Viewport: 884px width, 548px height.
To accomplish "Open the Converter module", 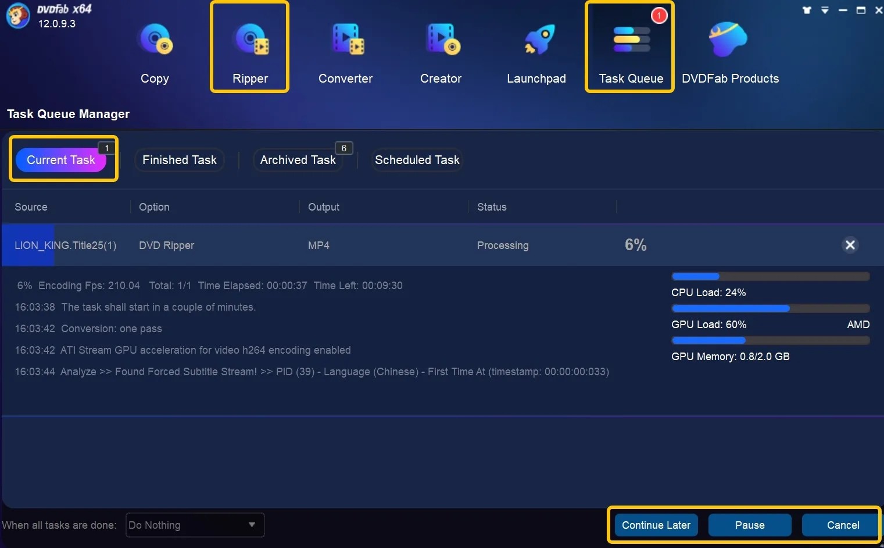I will click(x=345, y=54).
